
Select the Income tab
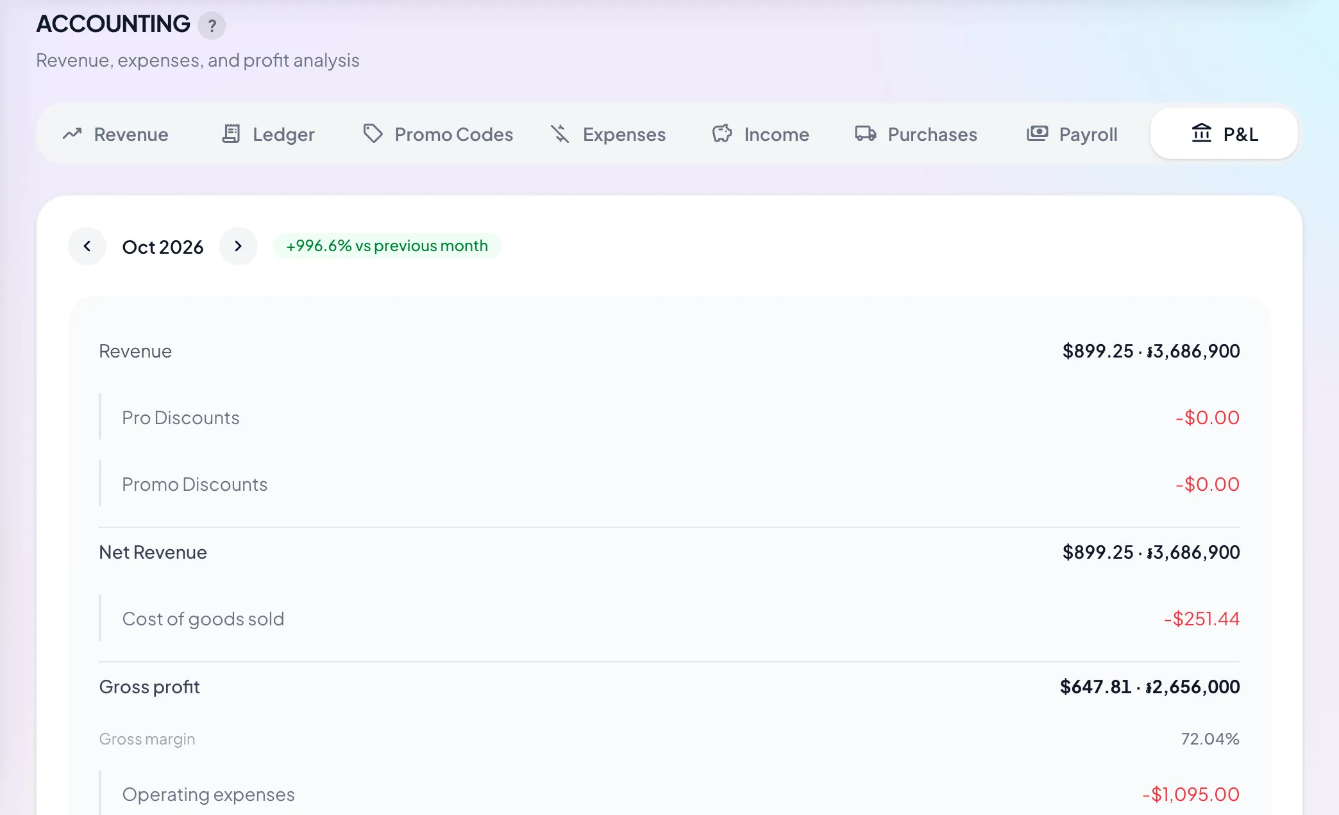pyautogui.click(x=761, y=134)
